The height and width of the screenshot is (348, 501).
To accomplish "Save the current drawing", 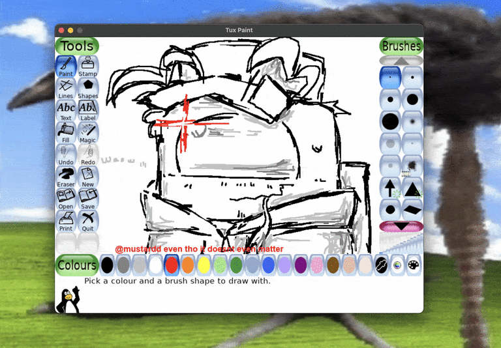I will click(88, 199).
